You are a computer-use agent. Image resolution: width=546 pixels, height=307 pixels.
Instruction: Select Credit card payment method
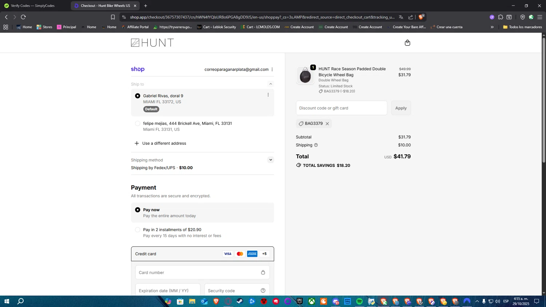(202, 254)
